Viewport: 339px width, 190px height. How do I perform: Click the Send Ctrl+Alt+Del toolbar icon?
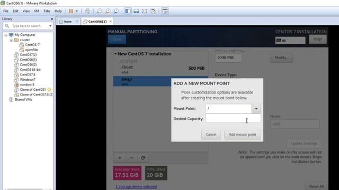point(87,11)
